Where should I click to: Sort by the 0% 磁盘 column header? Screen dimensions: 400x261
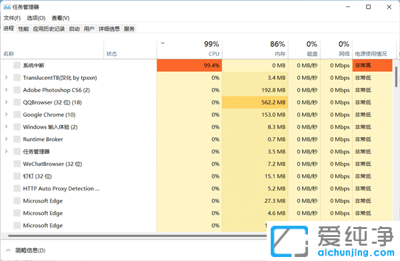point(305,50)
